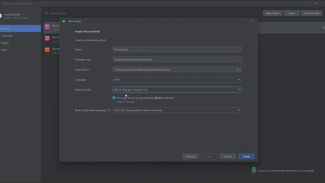Click New Project button in welcome window
The image size is (325, 183).
(273, 13)
